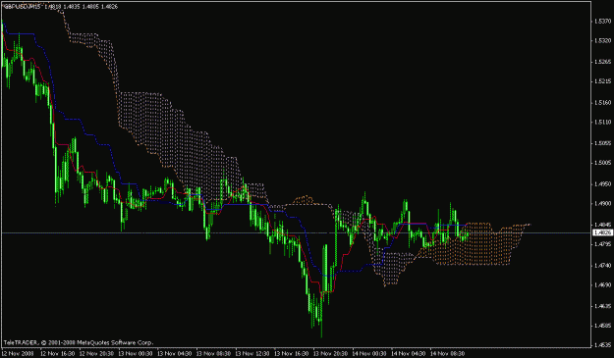Click the 14 Nov 04:30 time label

point(408,353)
